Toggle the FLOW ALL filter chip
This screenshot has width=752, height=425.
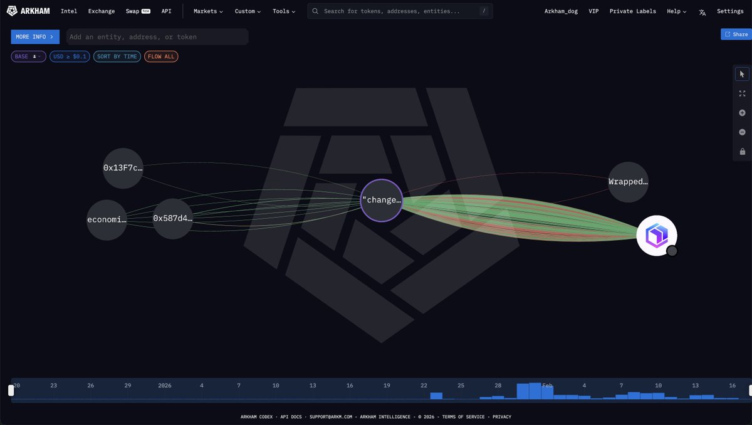click(x=161, y=56)
